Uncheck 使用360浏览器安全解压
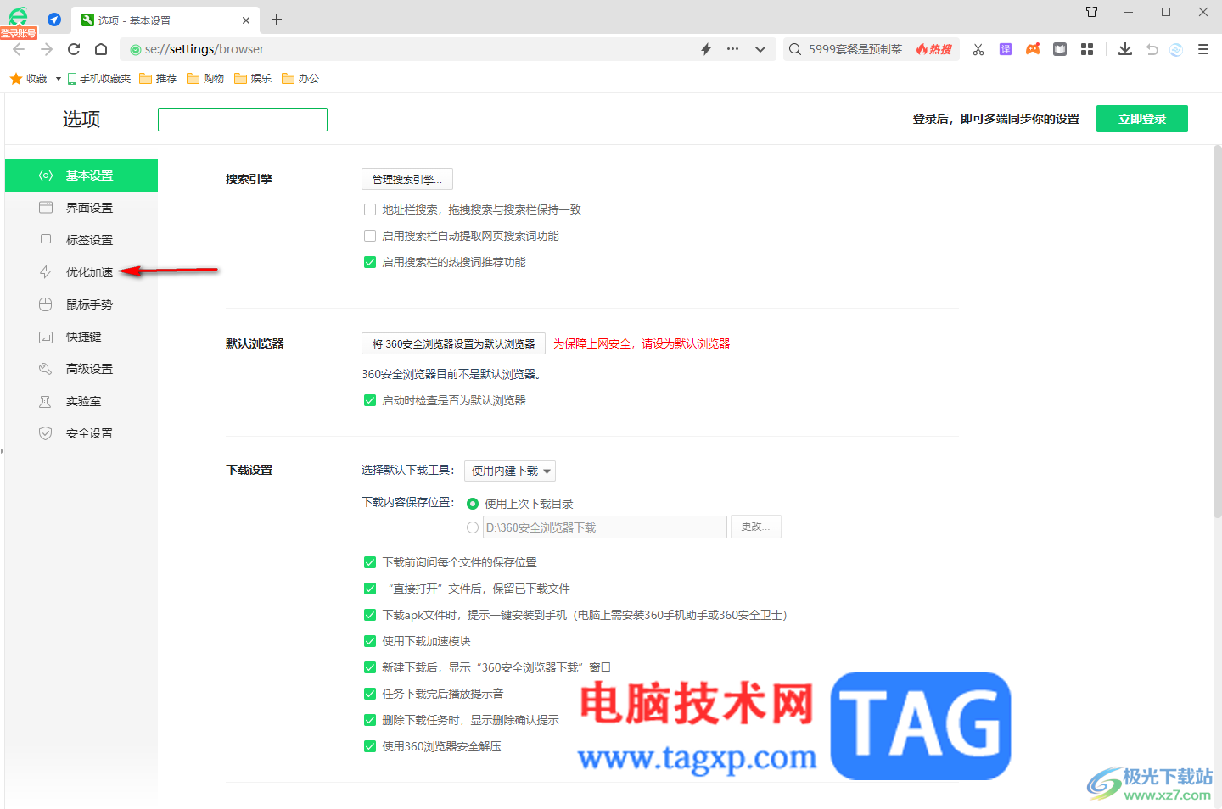This screenshot has width=1222, height=809. 370,746
